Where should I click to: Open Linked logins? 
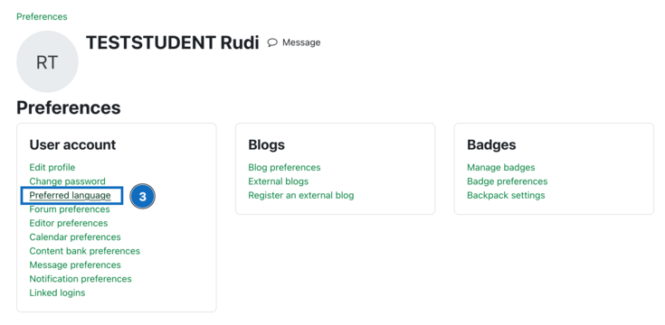pos(57,292)
